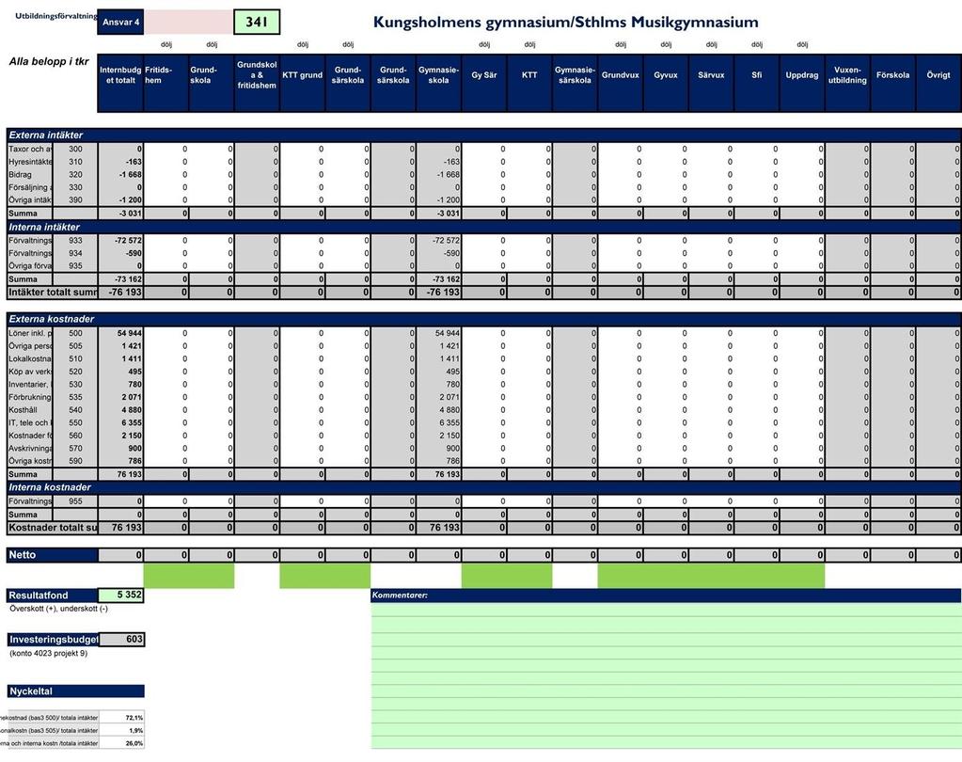Select the Sfi column header
The image size is (962, 762).
point(756,83)
